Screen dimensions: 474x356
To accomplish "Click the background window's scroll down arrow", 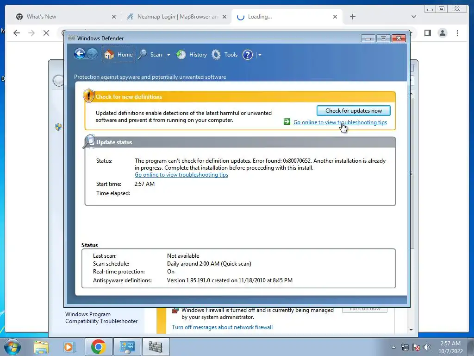I will pos(411,330).
